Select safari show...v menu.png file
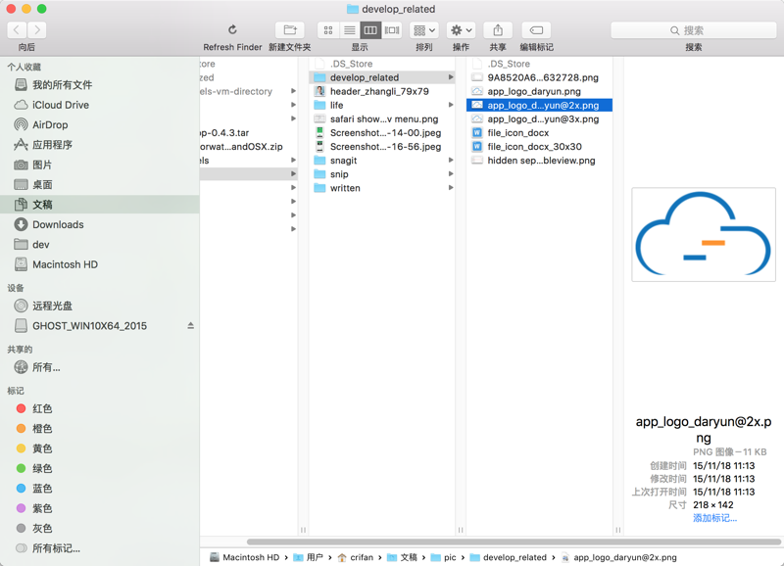 [382, 118]
